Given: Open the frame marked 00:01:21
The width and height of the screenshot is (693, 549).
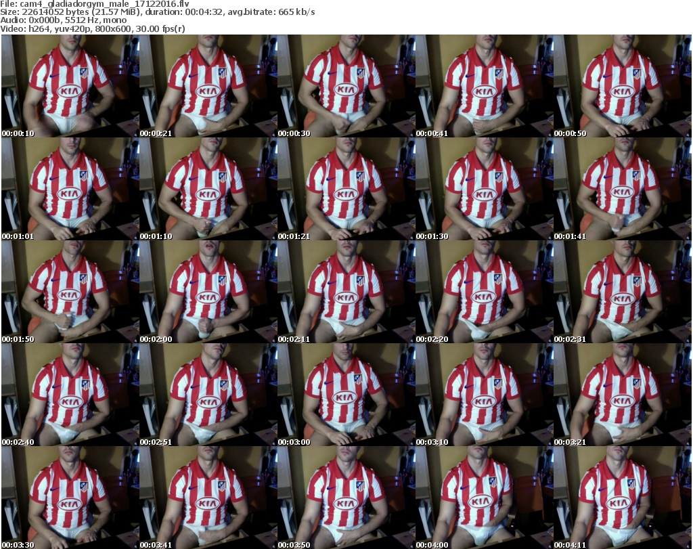Looking at the screenshot, I should coord(346,189).
